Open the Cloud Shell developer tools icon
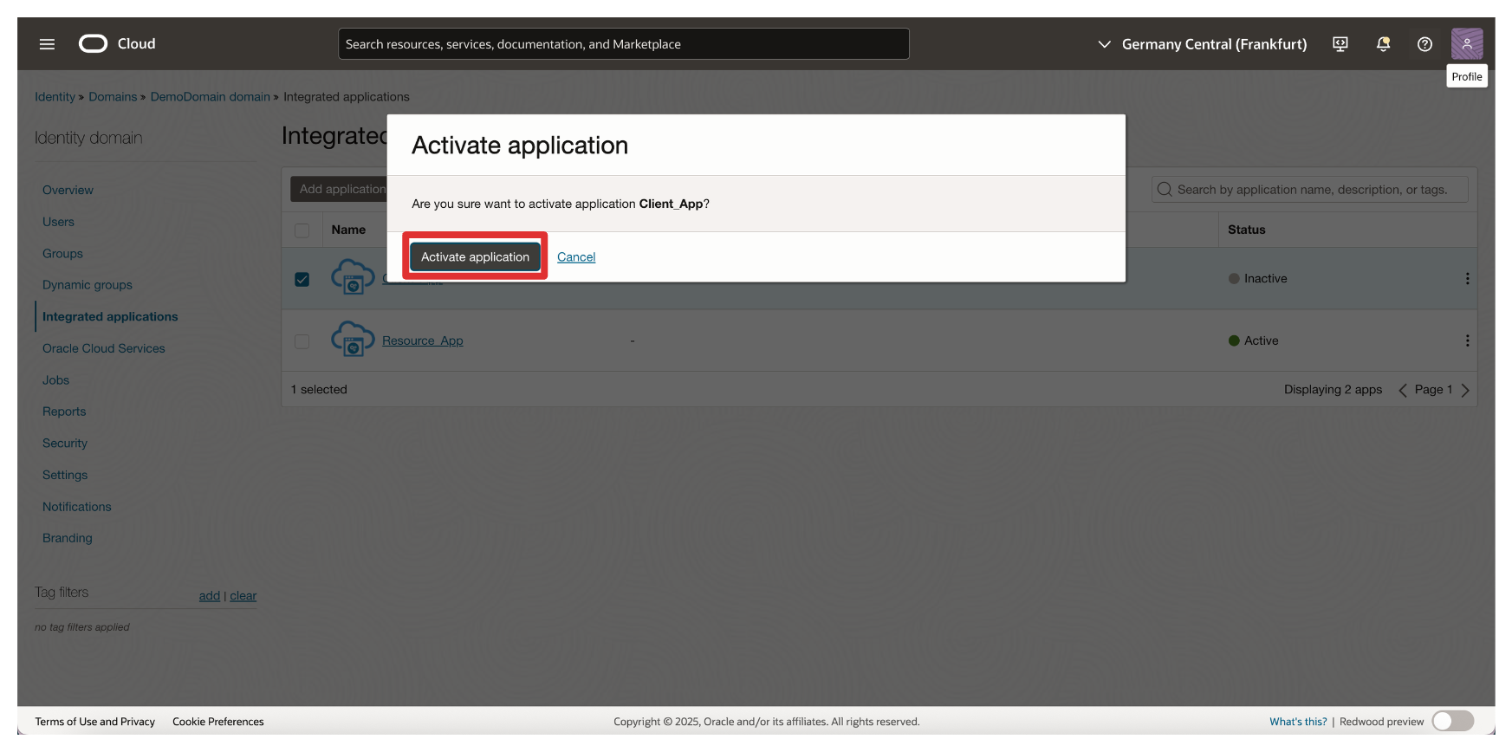 pyautogui.click(x=1340, y=44)
